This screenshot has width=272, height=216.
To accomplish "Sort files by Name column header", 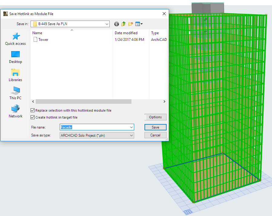I will coord(37,33).
